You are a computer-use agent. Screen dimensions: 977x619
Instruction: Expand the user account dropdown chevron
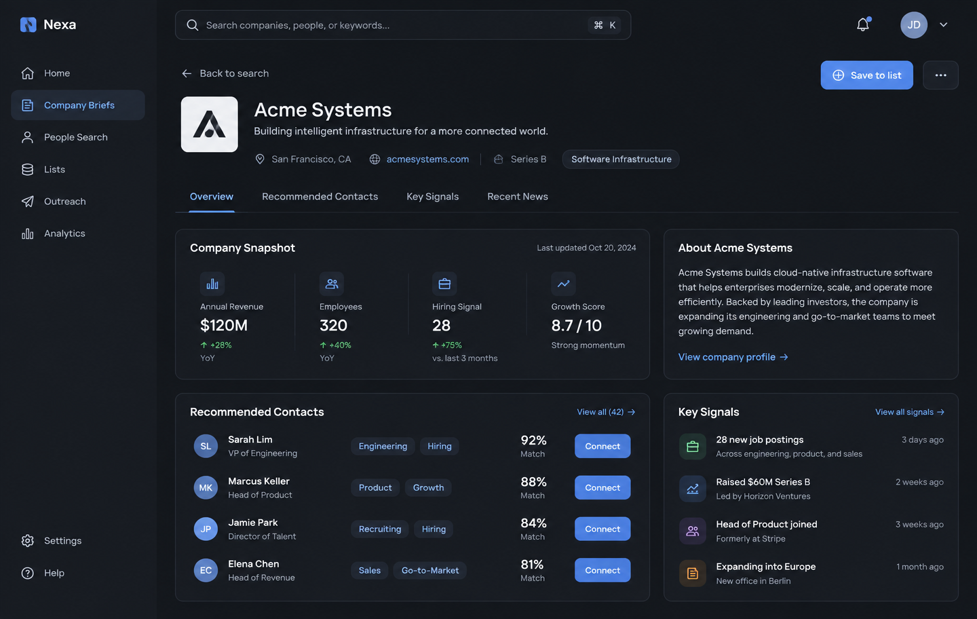(x=943, y=24)
